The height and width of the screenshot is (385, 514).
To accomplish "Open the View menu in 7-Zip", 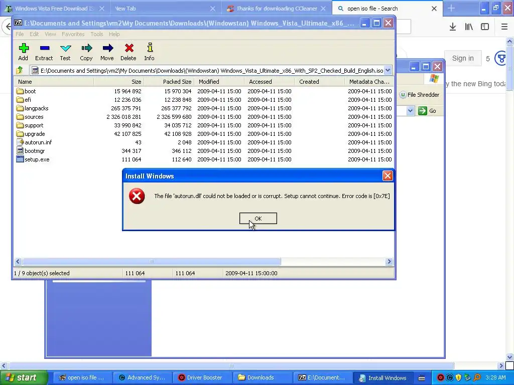I will (x=50, y=34).
